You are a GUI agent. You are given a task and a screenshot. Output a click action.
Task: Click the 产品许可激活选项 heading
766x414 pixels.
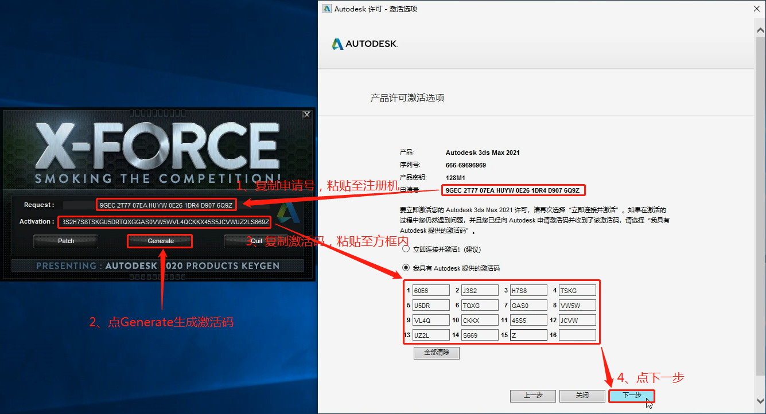(407, 98)
